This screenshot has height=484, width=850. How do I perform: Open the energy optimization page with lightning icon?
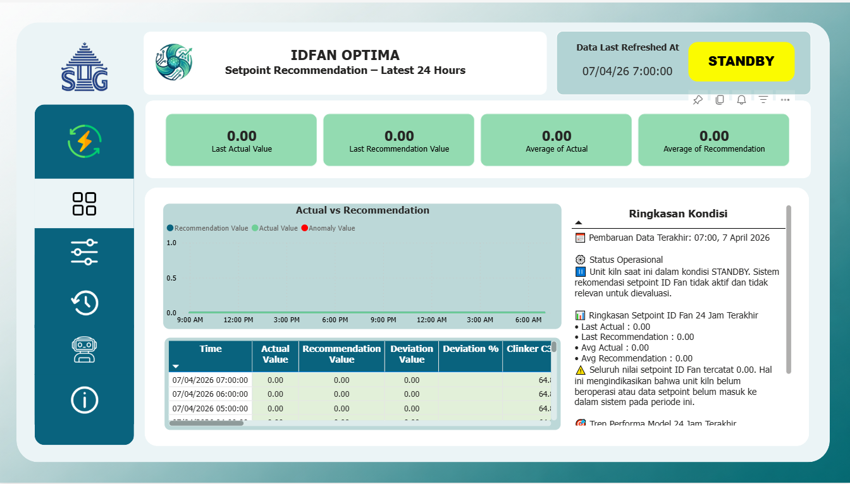pos(84,141)
